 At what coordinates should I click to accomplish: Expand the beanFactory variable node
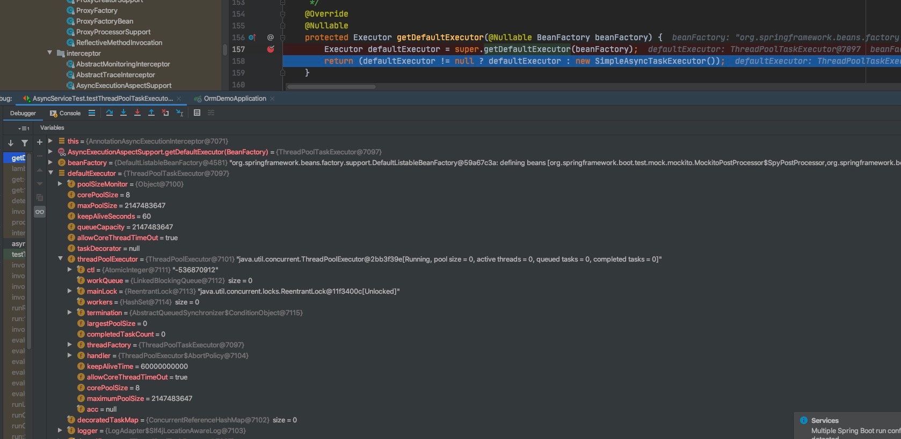point(50,162)
